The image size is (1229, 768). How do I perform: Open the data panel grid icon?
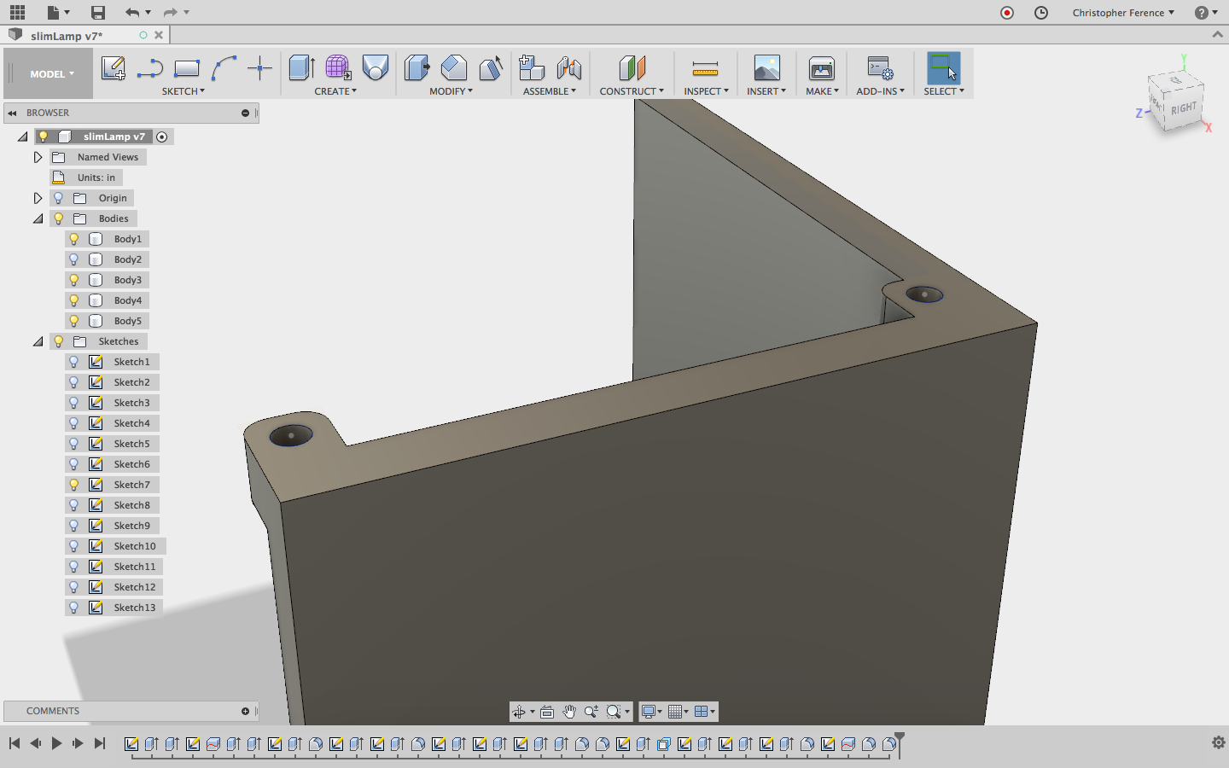click(17, 12)
